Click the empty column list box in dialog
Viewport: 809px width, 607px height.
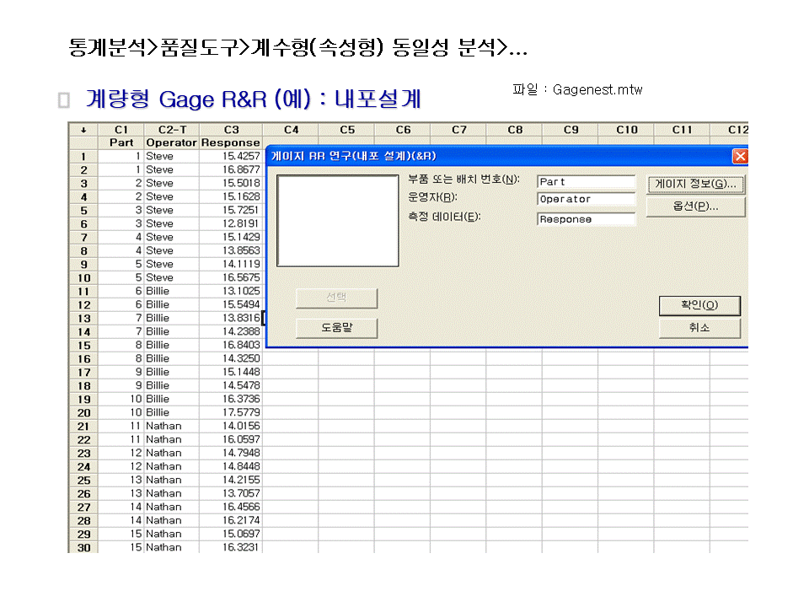tap(338, 221)
